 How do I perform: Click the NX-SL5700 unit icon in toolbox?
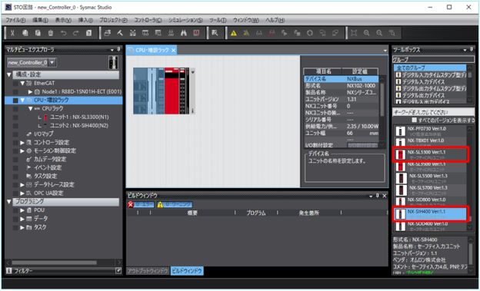coord(401,190)
